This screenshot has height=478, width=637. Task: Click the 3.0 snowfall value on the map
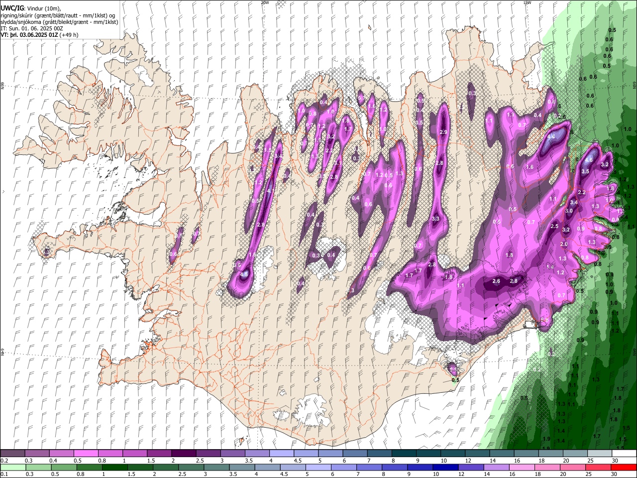pyautogui.click(x=569, y=211)
